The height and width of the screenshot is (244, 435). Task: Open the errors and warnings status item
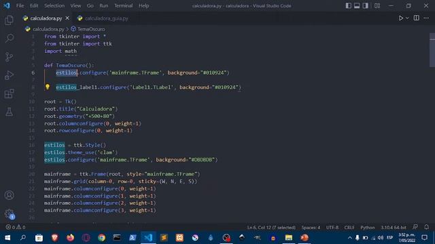point(16,228)
